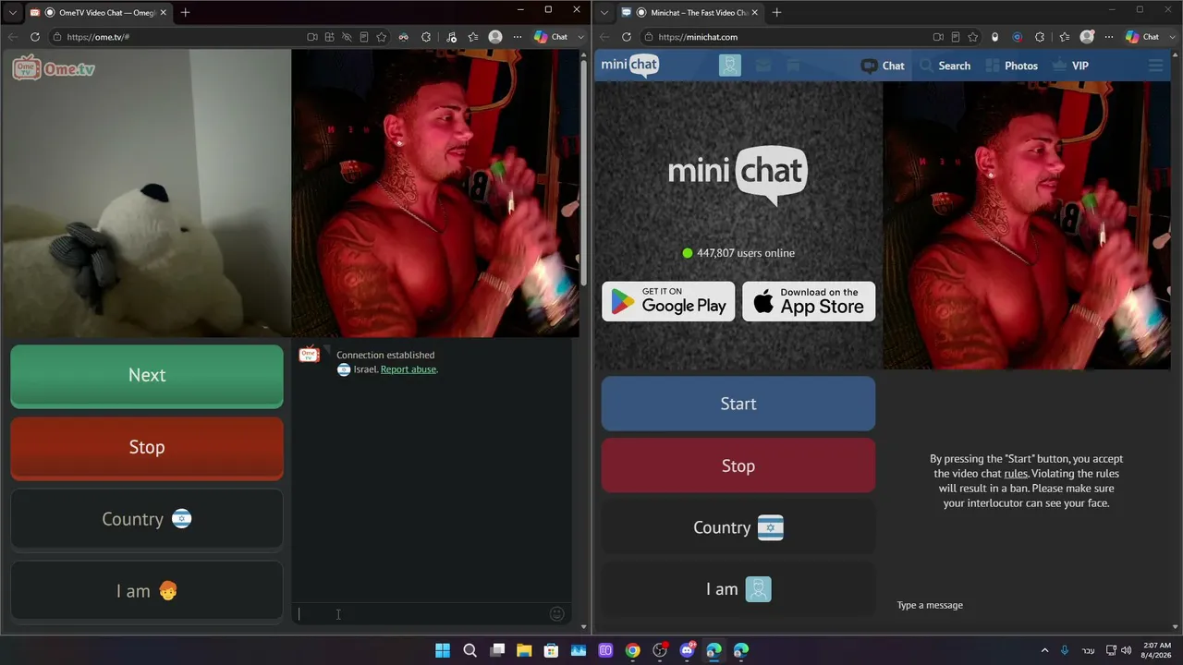Screen dimensions: 1183x665
Task: Focus the OmeTV chat message input
Action: [x=421, y=614]
